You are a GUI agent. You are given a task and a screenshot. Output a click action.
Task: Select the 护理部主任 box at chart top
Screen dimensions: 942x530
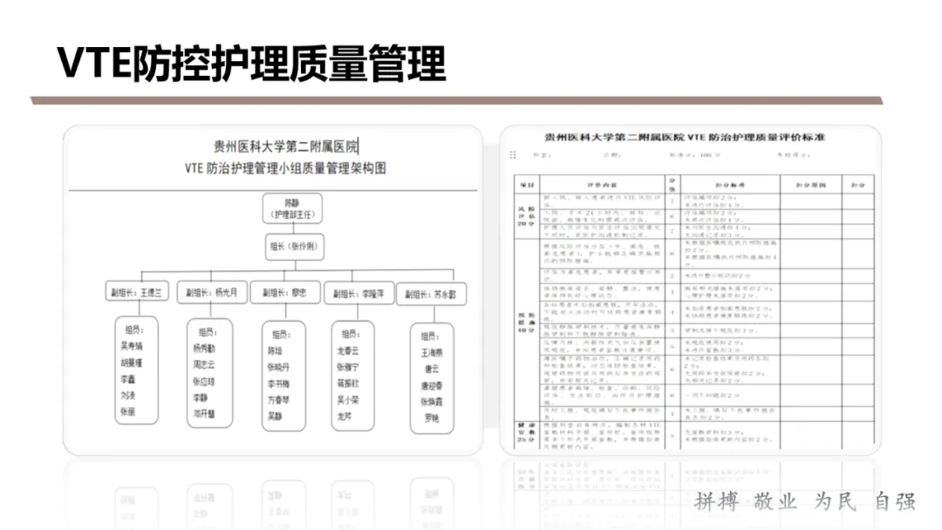click(292, 209)
